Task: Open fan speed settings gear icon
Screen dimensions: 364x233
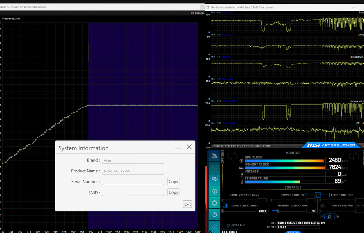Action: (x=322, y=206)
